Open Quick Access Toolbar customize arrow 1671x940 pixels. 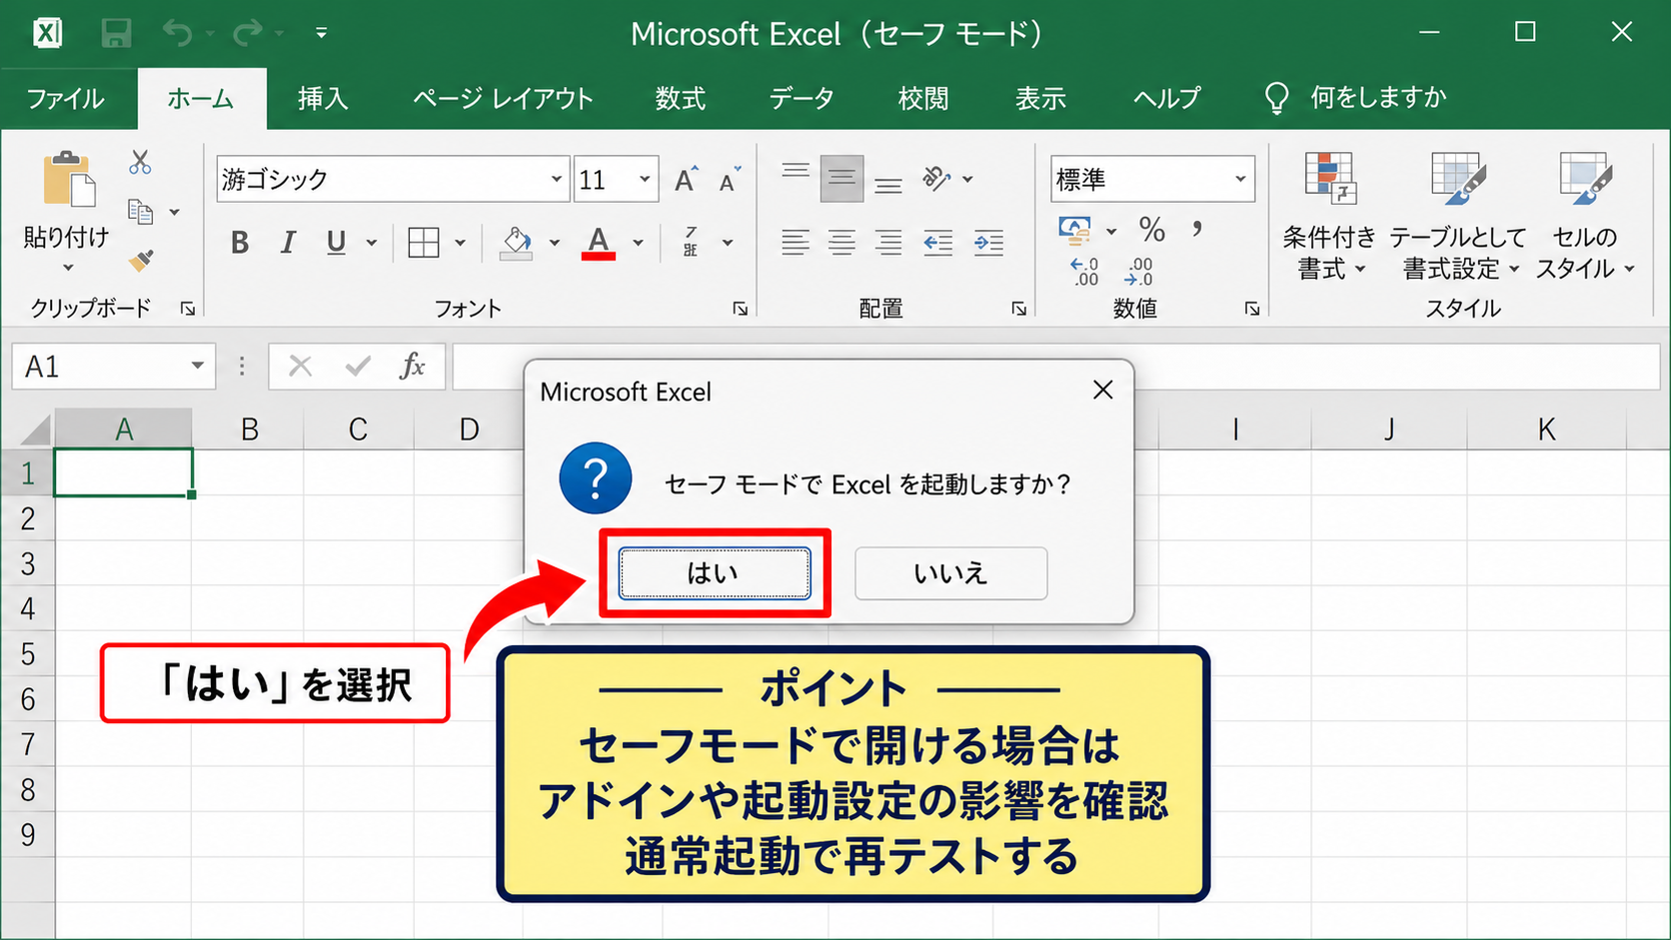click(x=321, y=33)
